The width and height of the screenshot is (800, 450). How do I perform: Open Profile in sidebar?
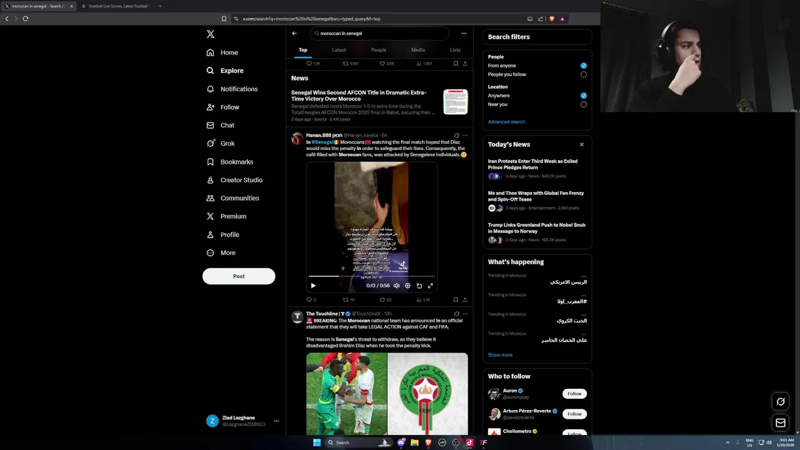[x=223, y=234]
